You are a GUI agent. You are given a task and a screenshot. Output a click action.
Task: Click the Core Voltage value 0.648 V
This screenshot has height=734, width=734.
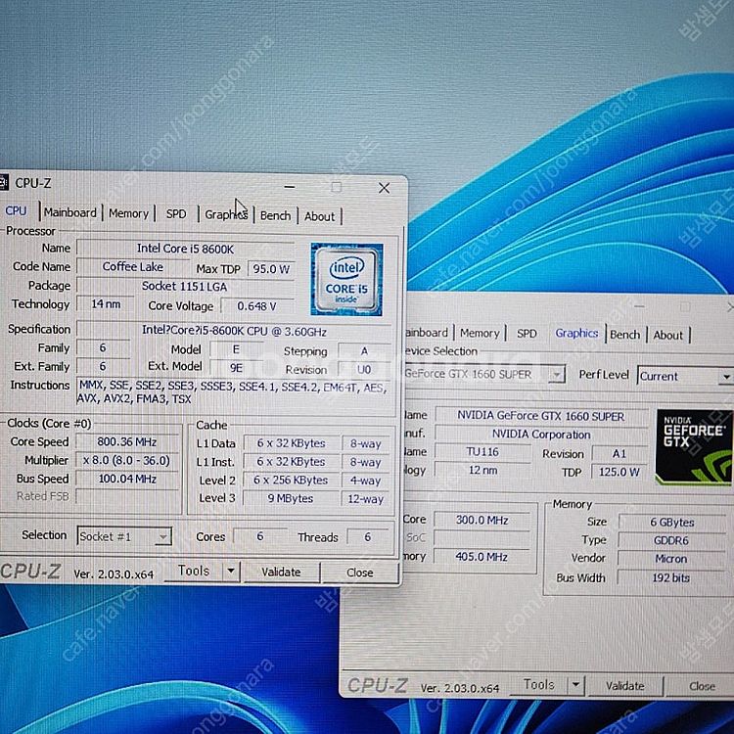pyautogui.click(x=257, y=306)
